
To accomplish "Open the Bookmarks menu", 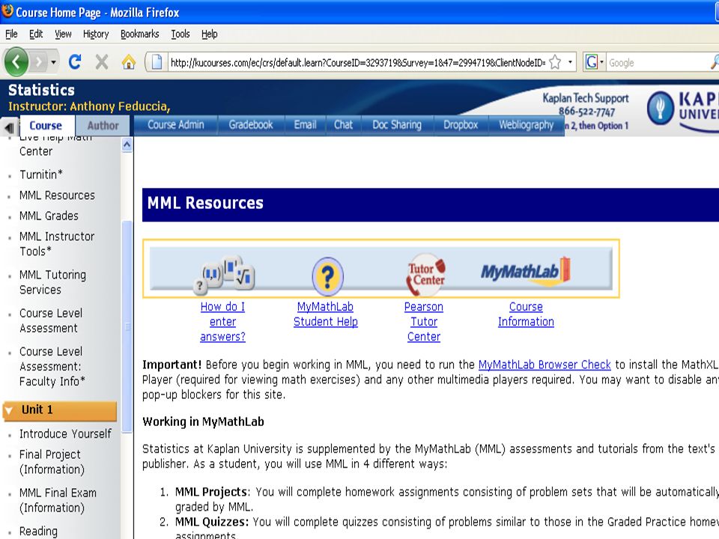I will tap(139, 34).
